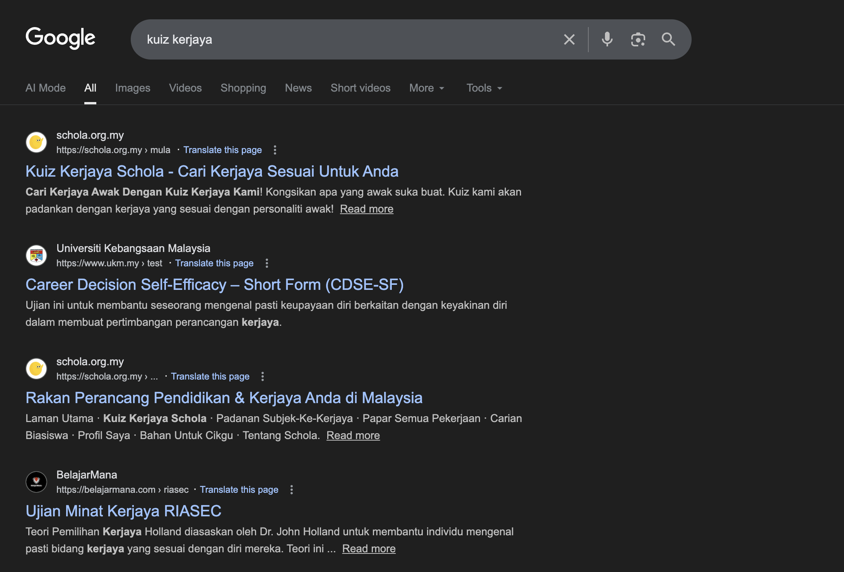Open the three-dot menu for the Schola result
The width and height of the screenshot is (844, 572).
pos(275,150)
